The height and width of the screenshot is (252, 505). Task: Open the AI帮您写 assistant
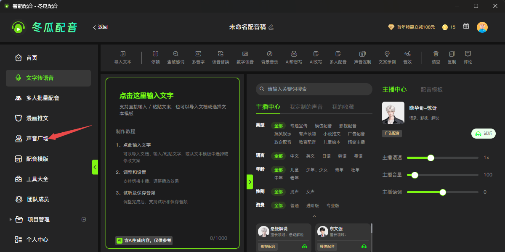294,58
